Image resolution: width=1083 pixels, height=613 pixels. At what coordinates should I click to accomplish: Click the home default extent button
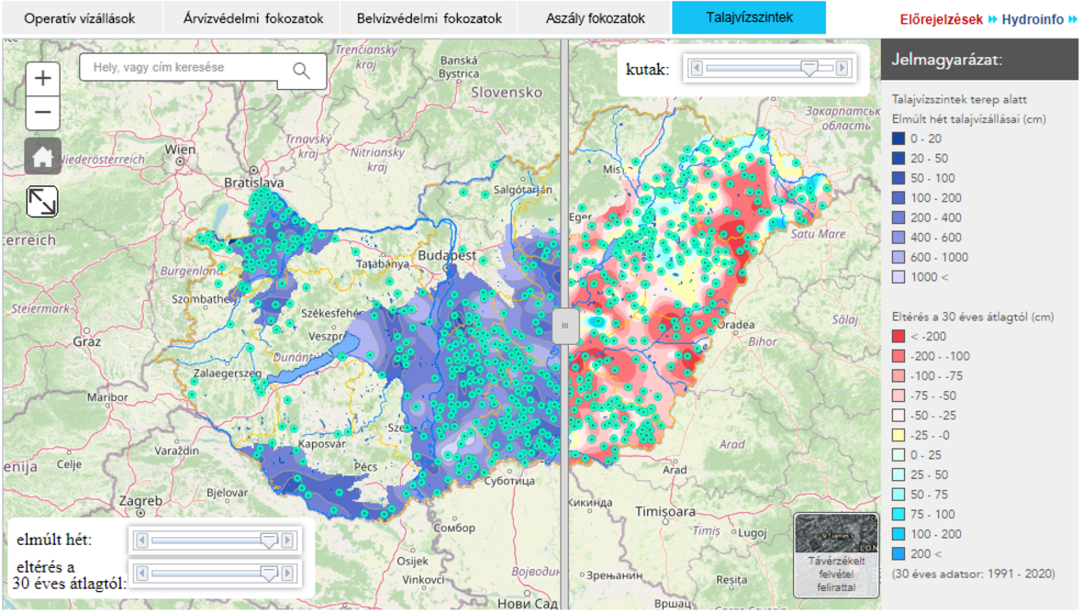point(42,157)
